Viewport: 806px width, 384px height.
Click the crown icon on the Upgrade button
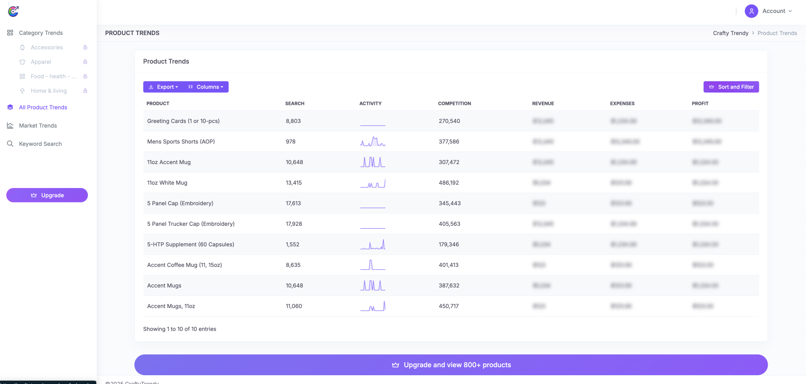34,195
